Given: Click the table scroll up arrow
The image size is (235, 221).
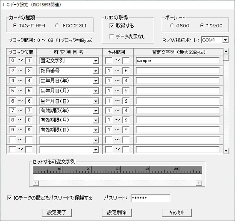Looking at the screenshot, I should pos(226,51).
